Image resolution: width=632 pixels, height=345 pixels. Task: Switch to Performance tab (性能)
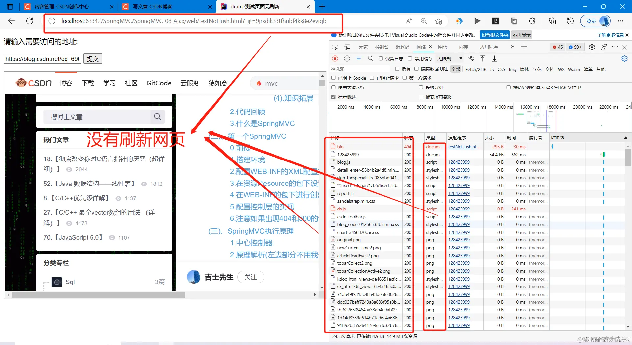tap(442, 47)
